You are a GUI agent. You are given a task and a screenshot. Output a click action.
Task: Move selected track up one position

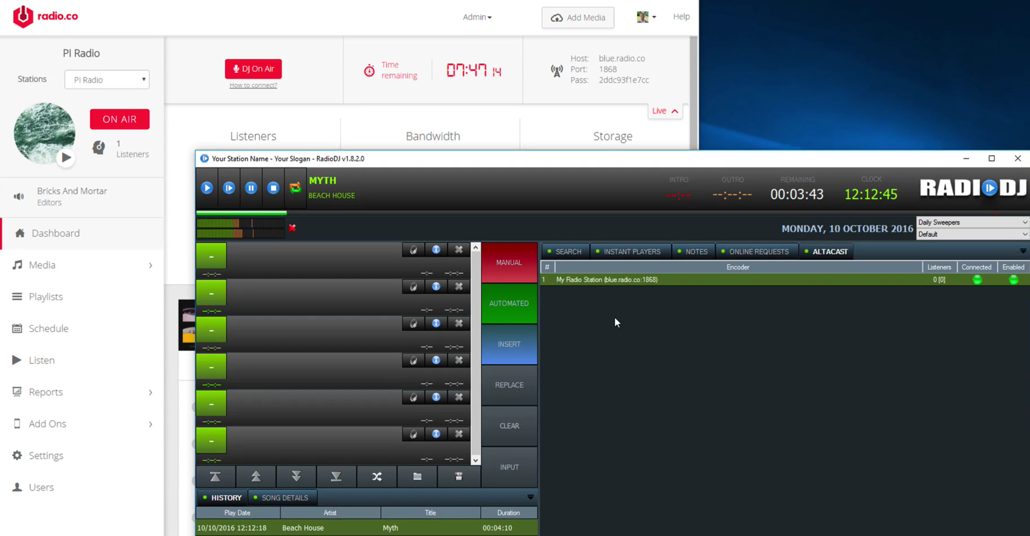[256, 477]
